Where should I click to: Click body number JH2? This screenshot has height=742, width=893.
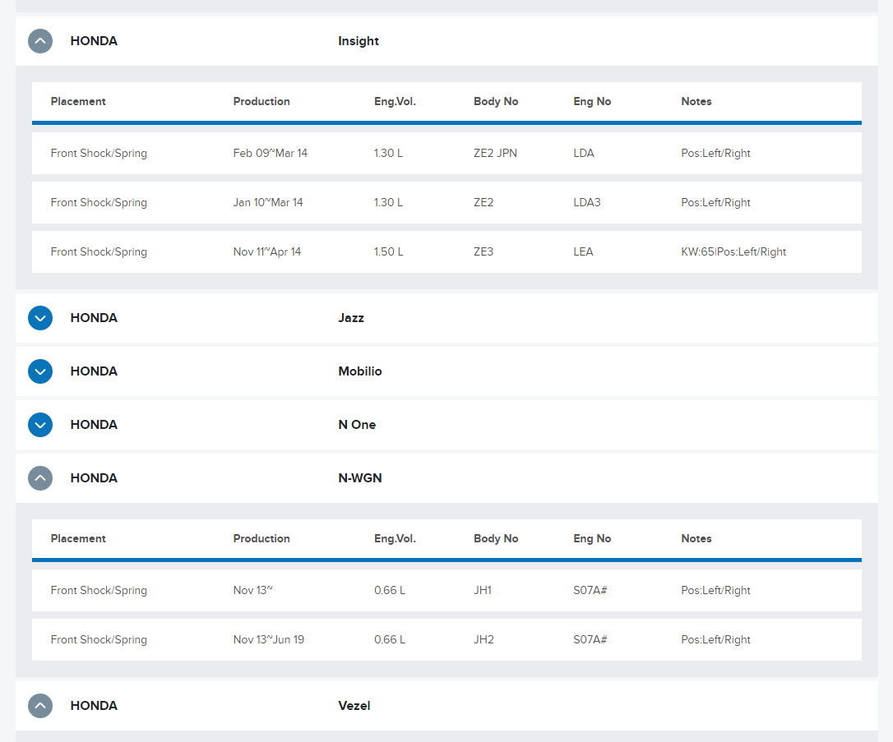(484, 640)
